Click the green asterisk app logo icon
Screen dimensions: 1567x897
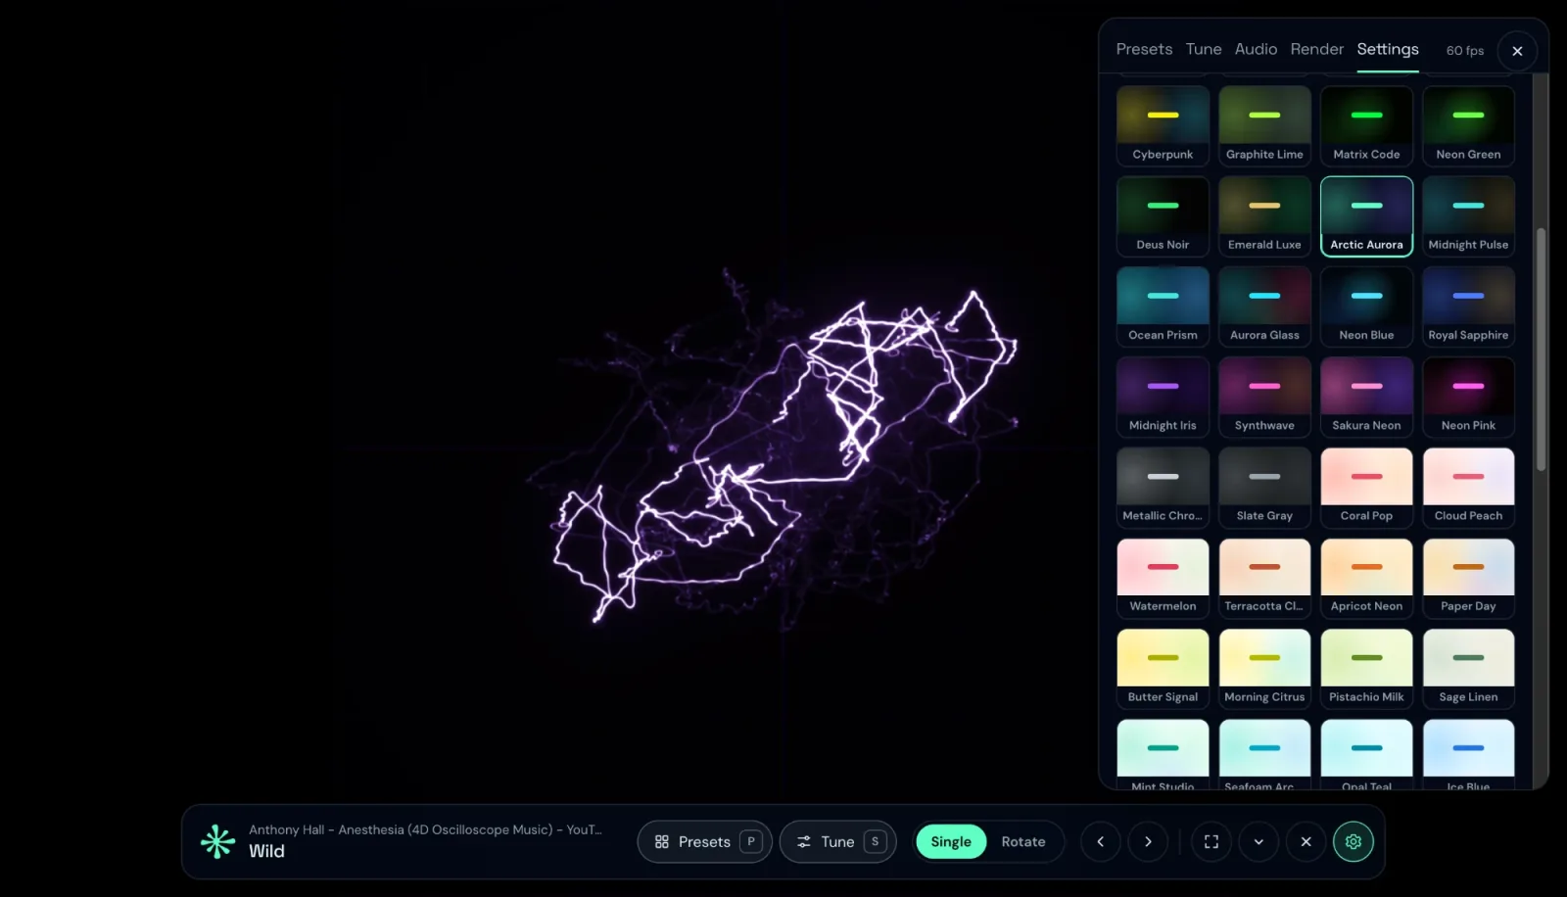[x=217, y=841]
